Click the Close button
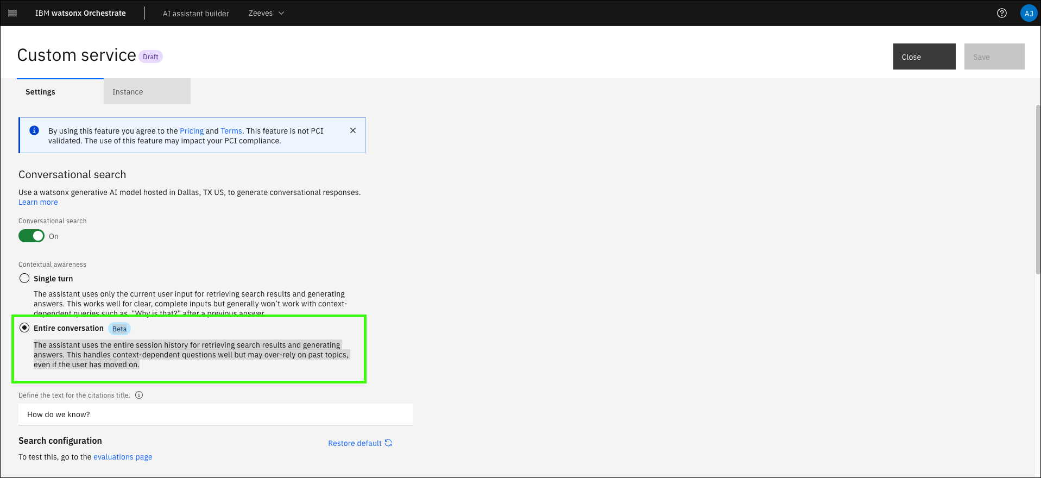The image size is (1041, 478). tap(924, 56)
